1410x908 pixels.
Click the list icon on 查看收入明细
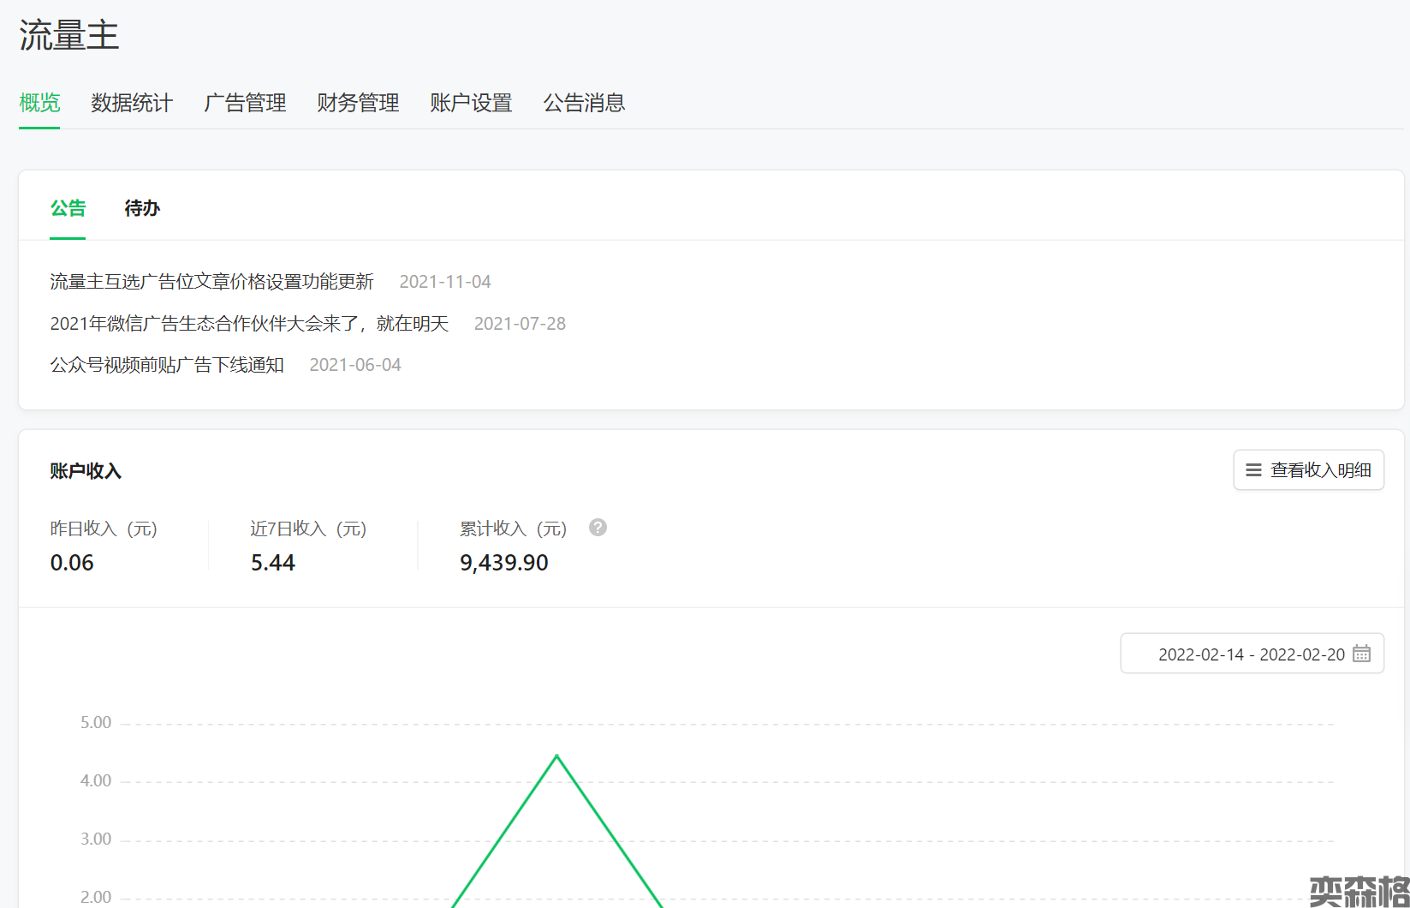pyautogui.click(x=1253, y=470)
